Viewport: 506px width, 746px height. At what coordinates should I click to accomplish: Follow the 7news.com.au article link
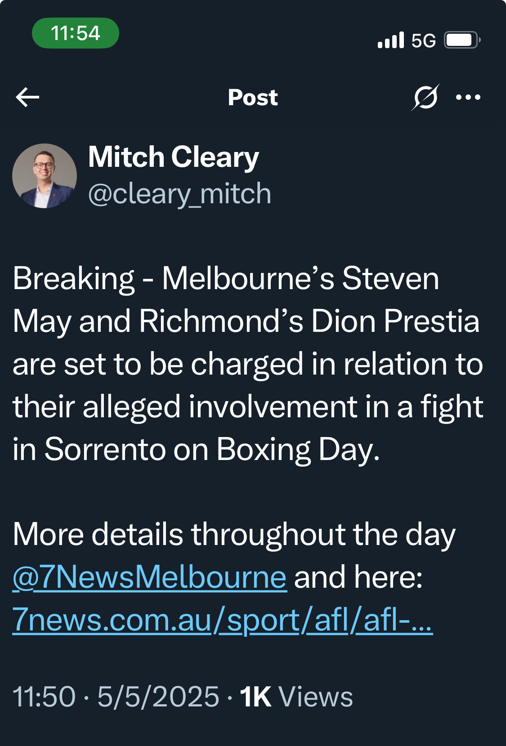tap(222, 620)
